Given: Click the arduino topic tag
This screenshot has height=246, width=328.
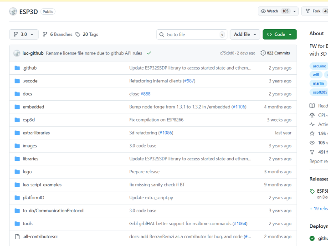Looking at the screenshot, I should coord(319,66).
